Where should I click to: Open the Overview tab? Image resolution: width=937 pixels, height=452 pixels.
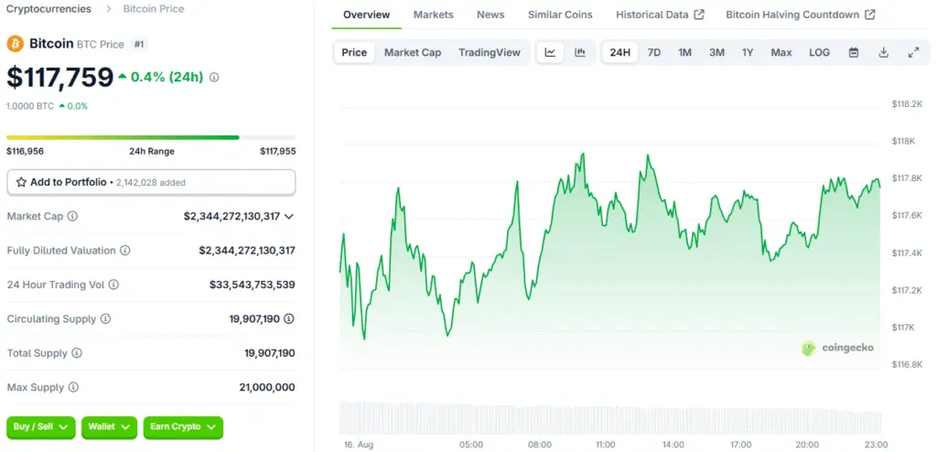click(366, 15)
